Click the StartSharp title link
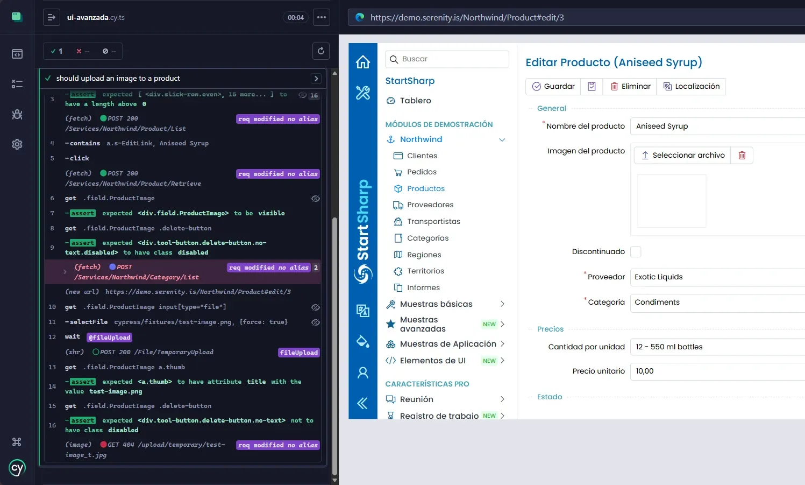This screenshot has width=805, height=485. pyautogui.click(x=410, y=81)
